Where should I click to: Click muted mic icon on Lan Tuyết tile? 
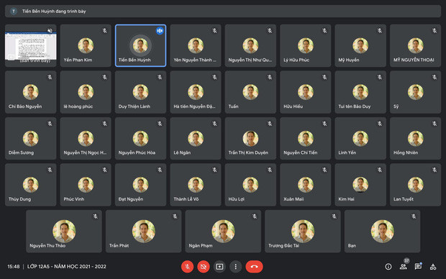(x=434, y=170)
